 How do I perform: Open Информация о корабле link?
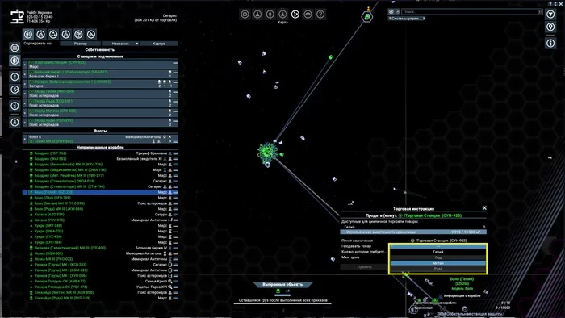(x=462, y=295)
